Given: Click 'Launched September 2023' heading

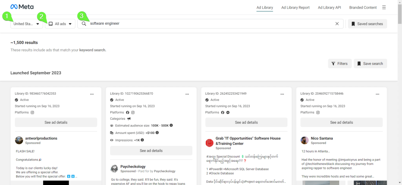Looking at the screenshot, I should pos(36,73).
